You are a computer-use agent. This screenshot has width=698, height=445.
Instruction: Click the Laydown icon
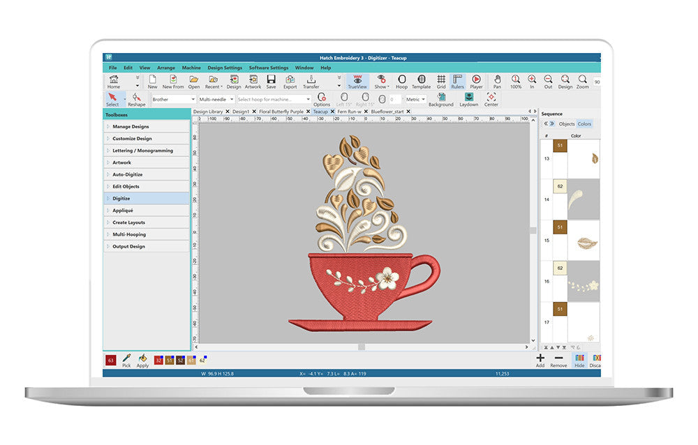(468, 99)
